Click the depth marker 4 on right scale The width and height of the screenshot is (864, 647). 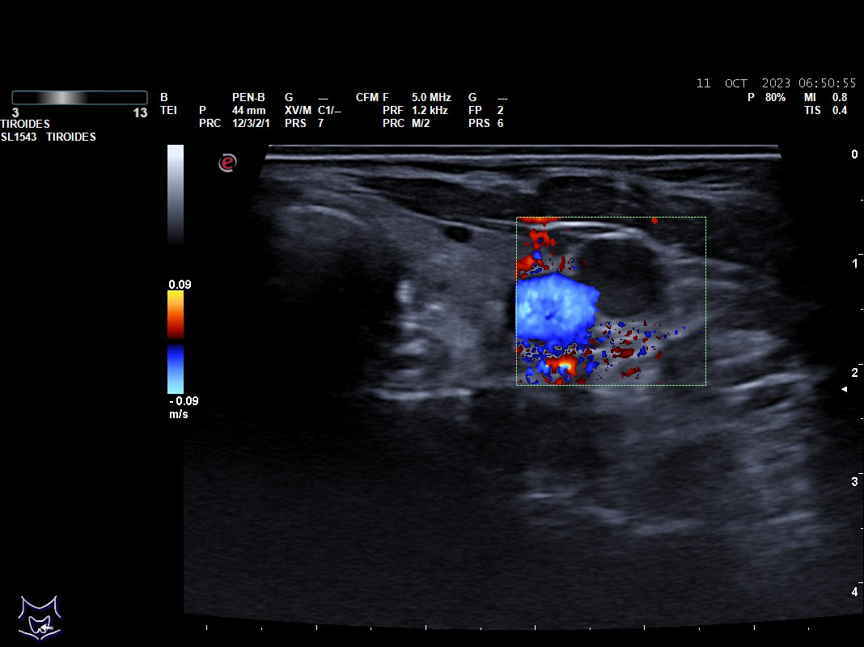(854, 592)
